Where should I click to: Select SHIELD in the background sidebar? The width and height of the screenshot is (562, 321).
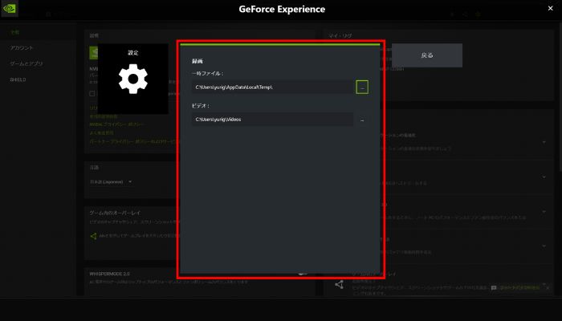[x=18, y=79]
